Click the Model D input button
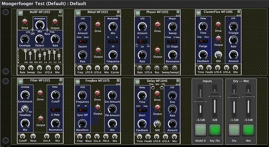The height and width of the screenshot is (147, 269). click(200, 130)
